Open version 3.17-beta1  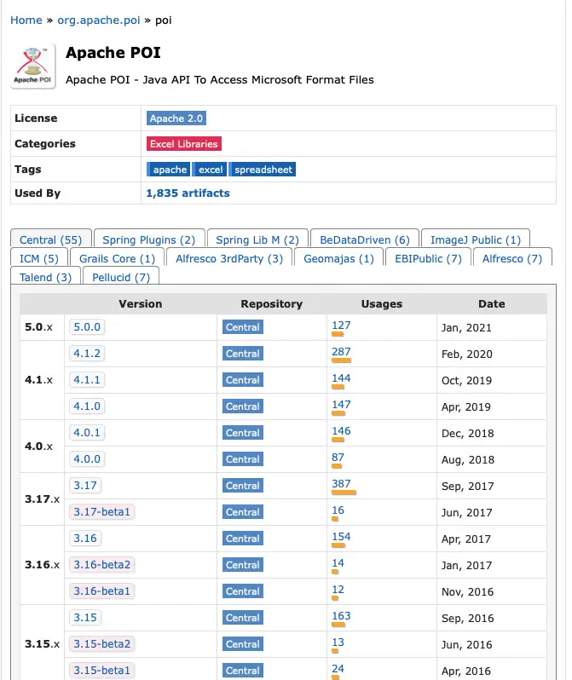[x=102, y=512]
